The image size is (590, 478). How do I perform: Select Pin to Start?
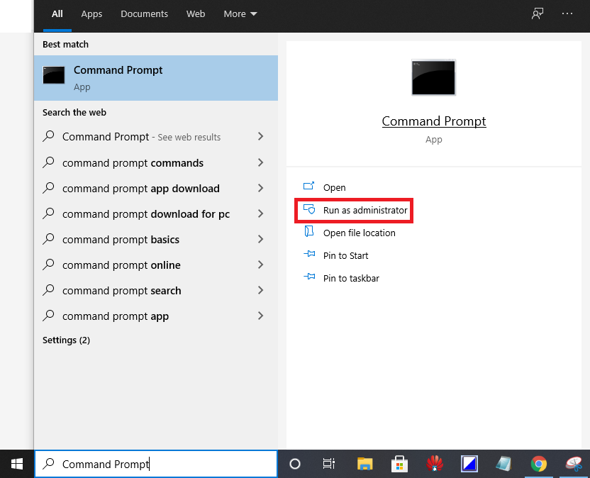tap(345, 255)
